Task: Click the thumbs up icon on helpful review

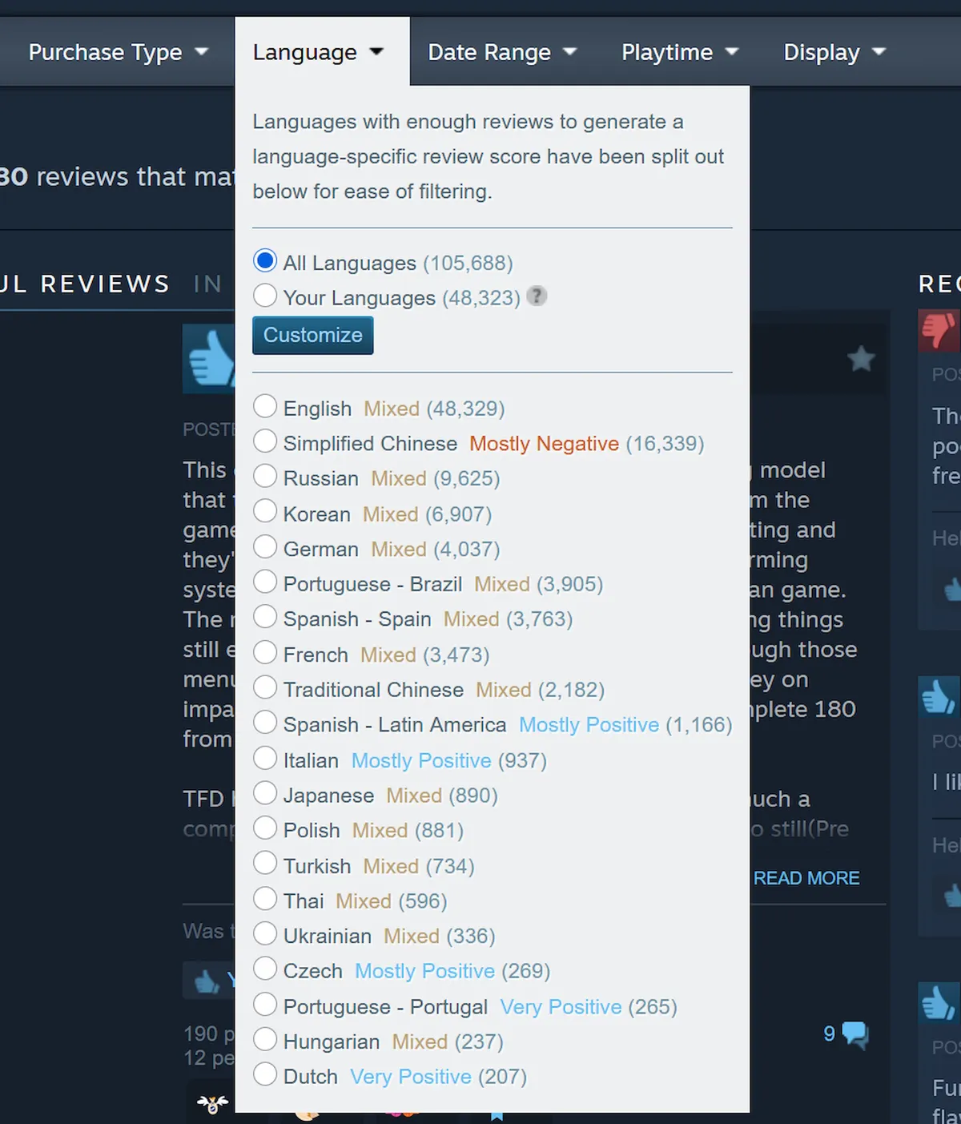Action: [210, 360]
